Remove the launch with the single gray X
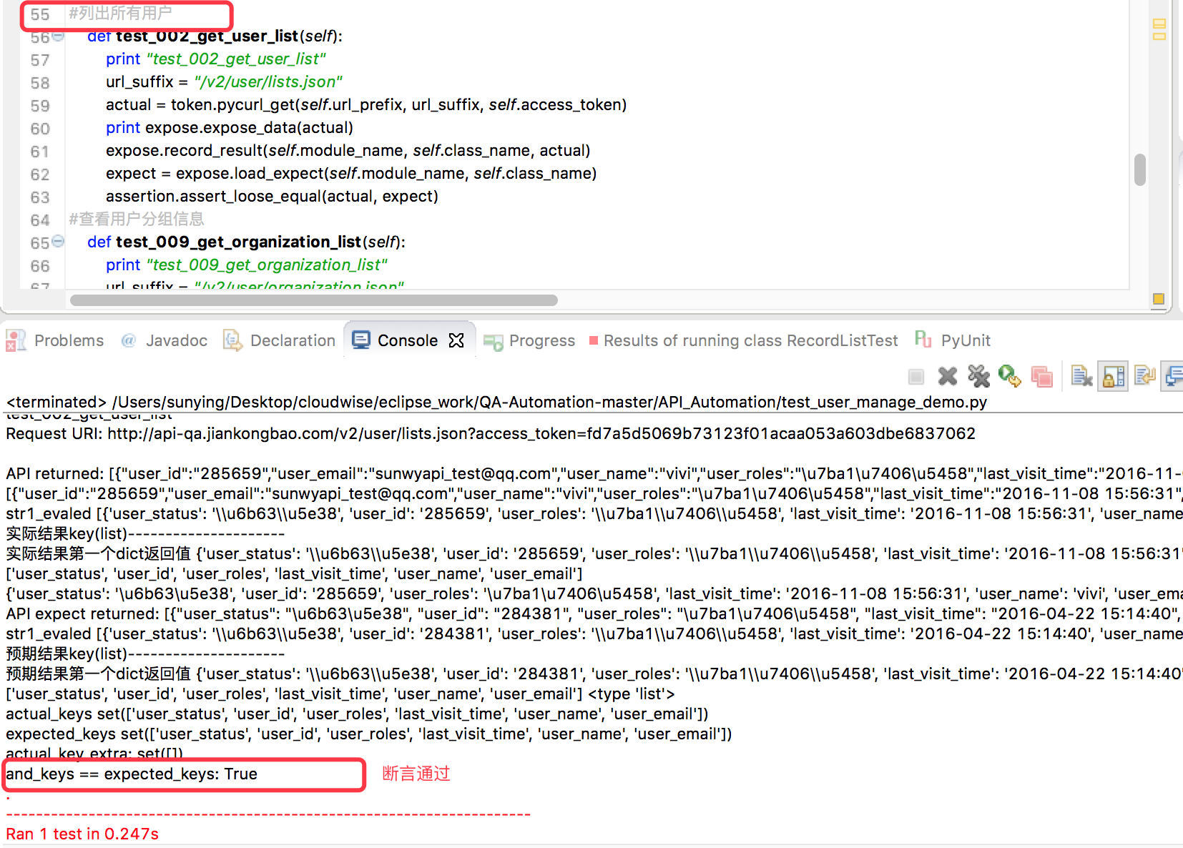This screenshot has width=1183, height=848. [947, 376]
